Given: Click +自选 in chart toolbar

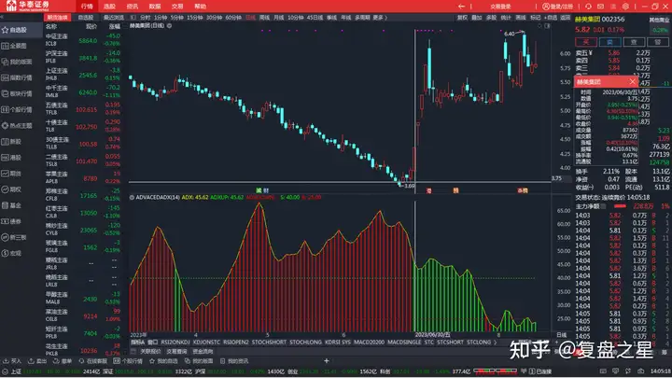Looking at the screenshot, I should point(552,18).
